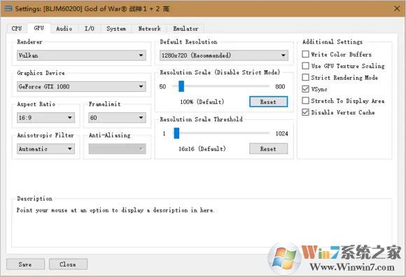Open the Emulator tab

(185, 29)
